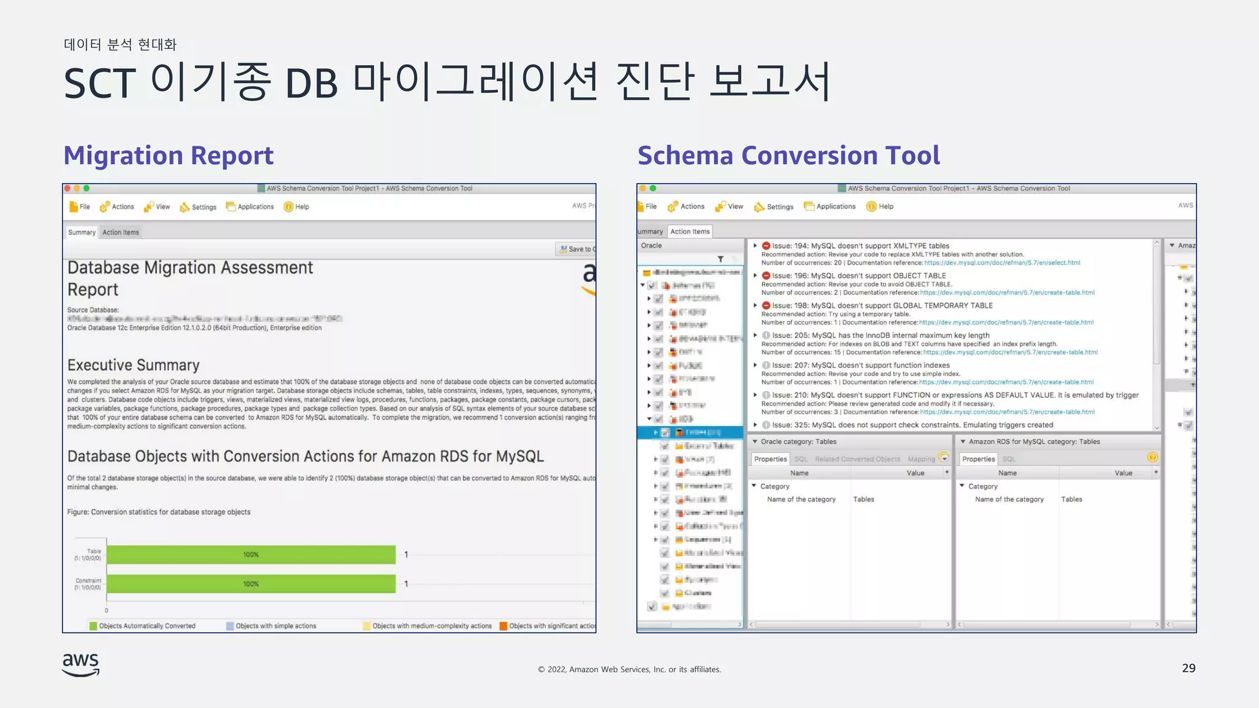Select Action Items tab in Schema Conversion Tool window

click(690, 232)
